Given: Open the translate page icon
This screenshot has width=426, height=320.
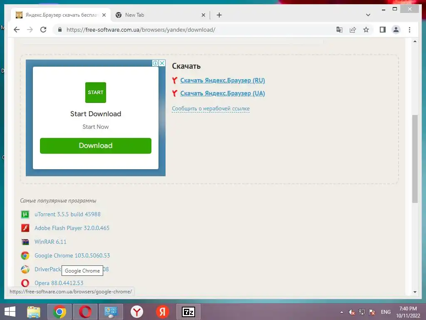Looking at the screenshot, I should [339, 30].
